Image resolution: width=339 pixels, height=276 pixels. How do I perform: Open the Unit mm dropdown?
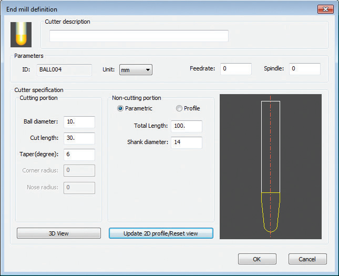click(x=136, y=70)
